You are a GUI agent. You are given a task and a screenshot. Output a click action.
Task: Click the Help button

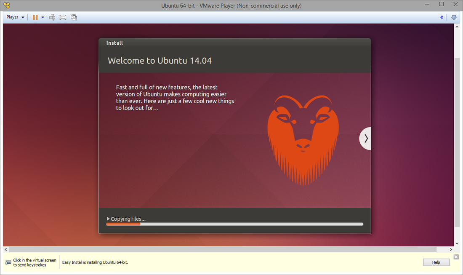point(436,262)
